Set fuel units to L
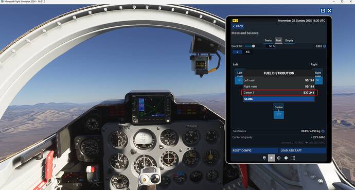This screenshot has height=190, width=355. (237, 52)
